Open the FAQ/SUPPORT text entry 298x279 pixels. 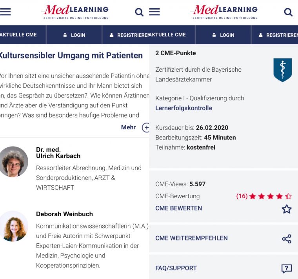(x=176, y=268)
